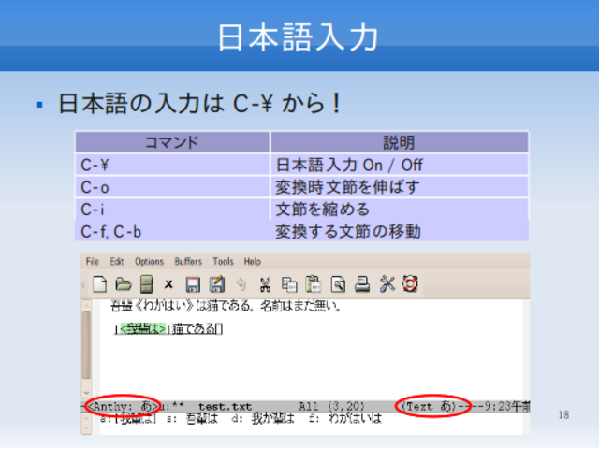Save the buffer using the floppy disk icon

[x=193, y=284]
